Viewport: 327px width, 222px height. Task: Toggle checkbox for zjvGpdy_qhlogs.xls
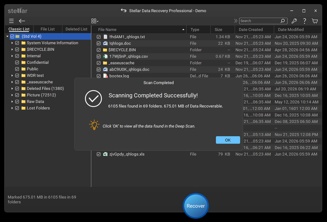tap(99, 154)
